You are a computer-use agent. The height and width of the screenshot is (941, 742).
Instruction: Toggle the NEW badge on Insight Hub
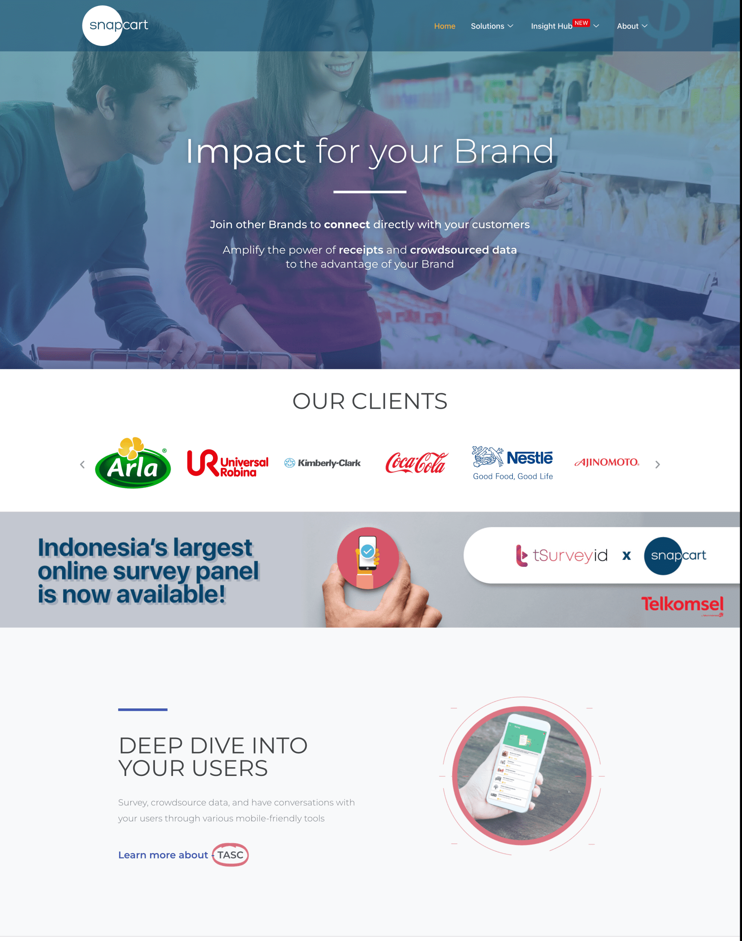[x=582, y=21]
